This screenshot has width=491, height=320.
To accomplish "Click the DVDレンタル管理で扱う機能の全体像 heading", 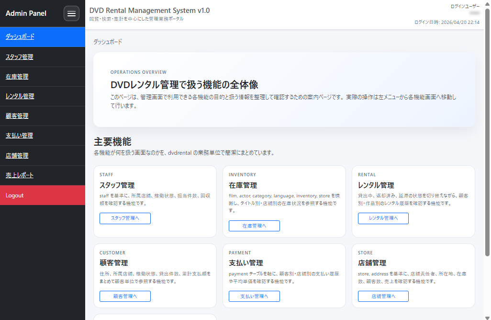I will coord(184,85).
